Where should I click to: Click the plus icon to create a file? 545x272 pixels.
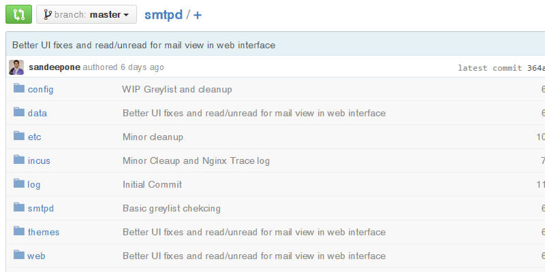(198, 15)
